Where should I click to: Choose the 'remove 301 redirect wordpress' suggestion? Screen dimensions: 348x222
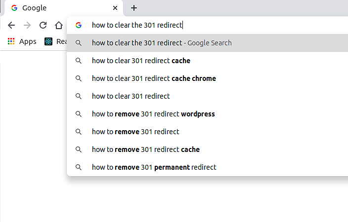153,114
